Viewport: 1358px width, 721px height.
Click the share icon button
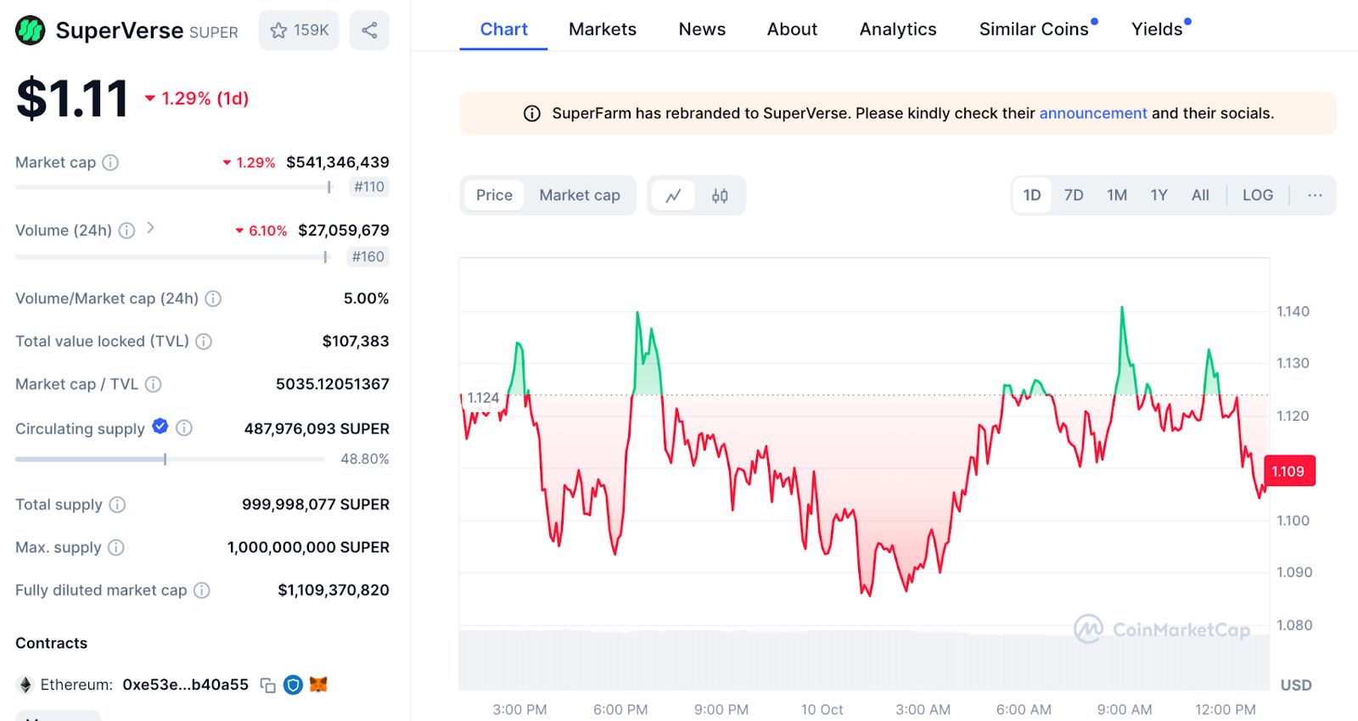point(369,31)
